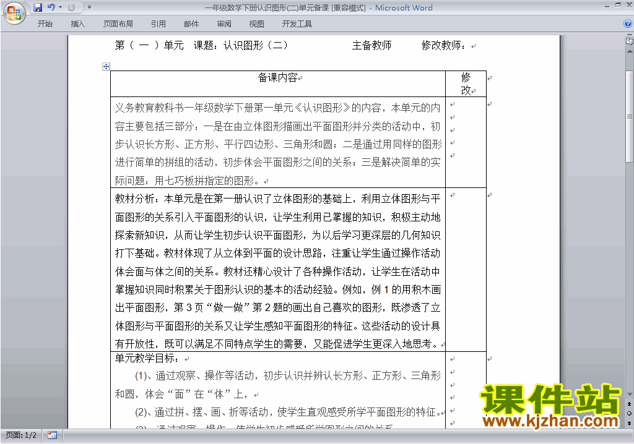Minimize the Word window
Screen dimensions: 634x444
click(607, 6)
